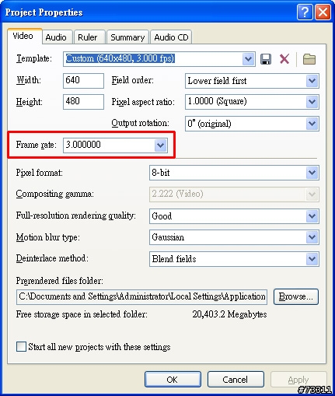Viewport: 335px width, 396px height.
Task: Open Full-resolution rendering quality dropdown
Action: 312,216
